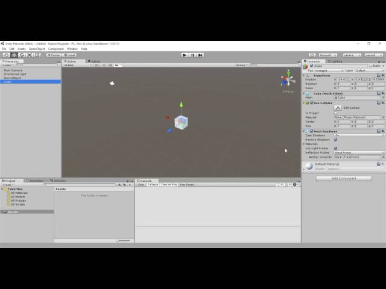Toggle Error Pause in Console

pos(186,185)
